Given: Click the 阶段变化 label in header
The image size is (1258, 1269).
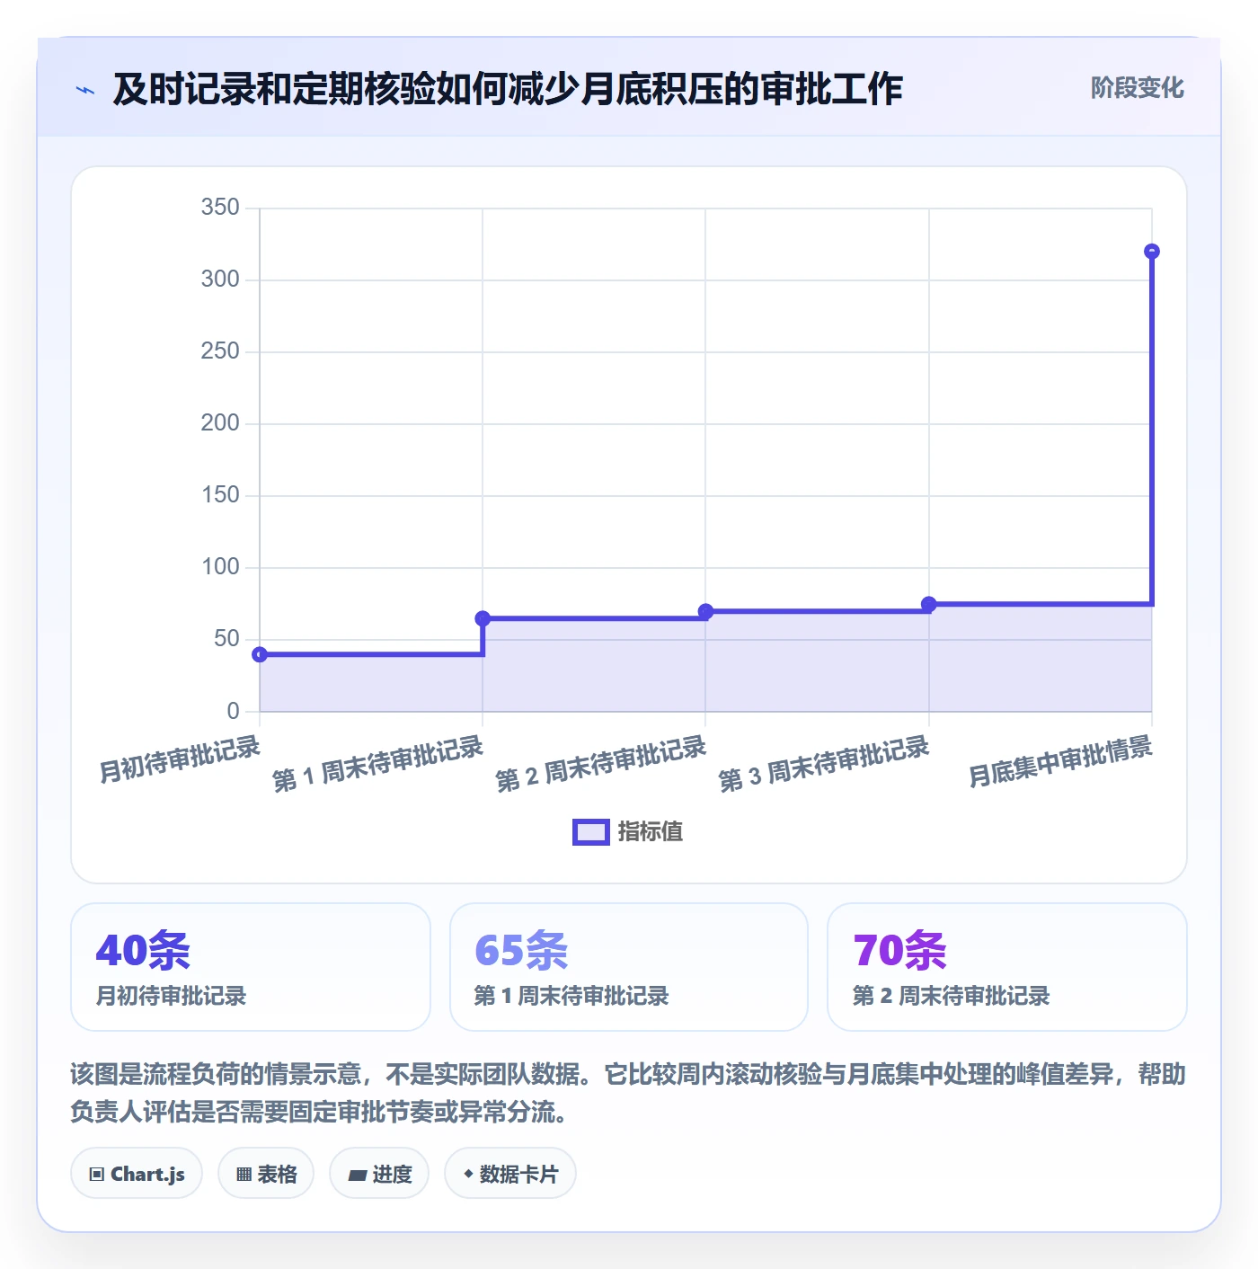Looking at the screenshot, I should pos(1137,88).
